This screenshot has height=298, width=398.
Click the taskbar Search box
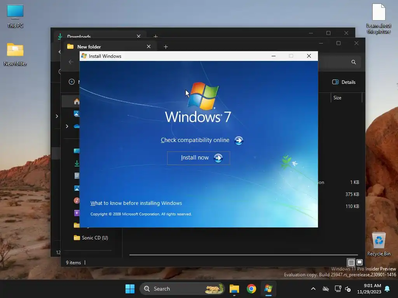coord(182,289)
